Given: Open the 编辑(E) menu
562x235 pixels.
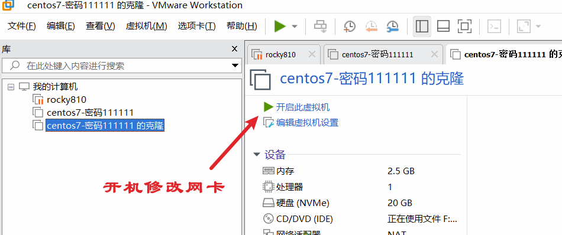Looking at the screenshot, I should [x=60, y=26].
